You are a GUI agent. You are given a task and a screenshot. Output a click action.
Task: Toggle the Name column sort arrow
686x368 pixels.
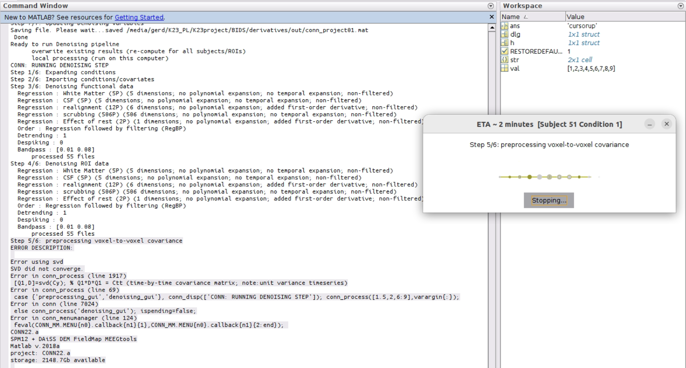point(526,17)
